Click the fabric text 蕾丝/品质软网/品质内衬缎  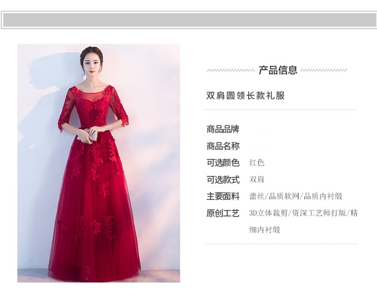(x=296, y=196)
